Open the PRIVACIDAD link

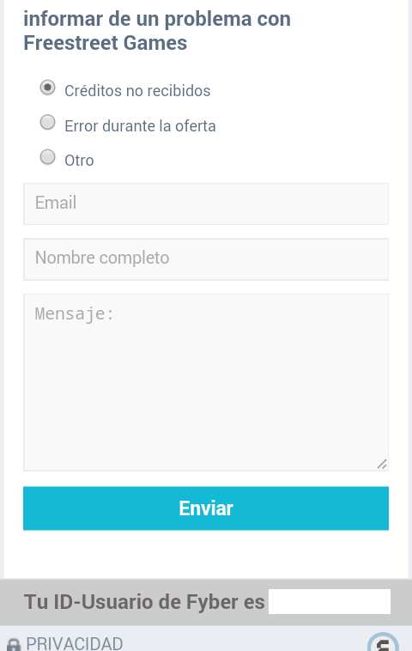(75, 644)
